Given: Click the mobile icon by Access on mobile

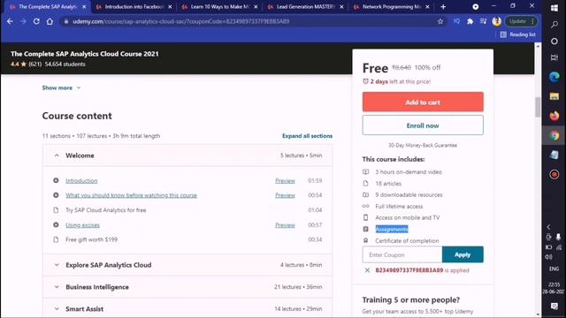Looking at the screenshot, I should (365, 217).
